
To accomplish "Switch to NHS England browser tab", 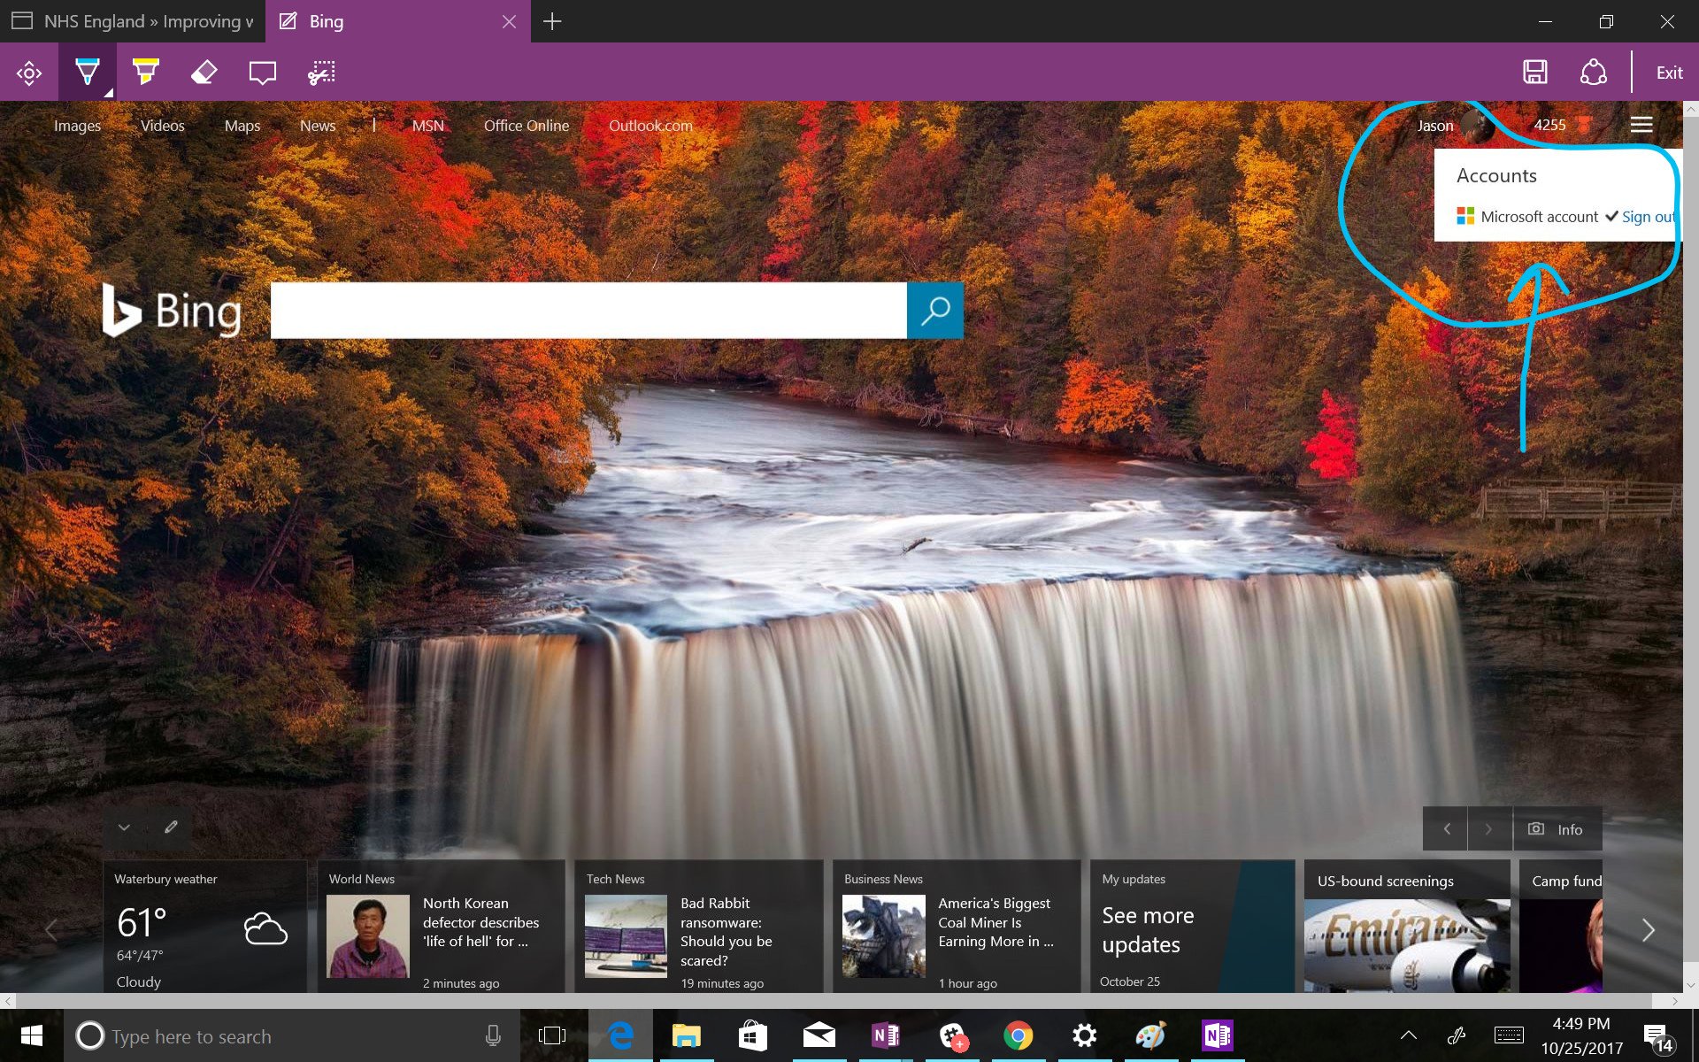I will [133, 21].
